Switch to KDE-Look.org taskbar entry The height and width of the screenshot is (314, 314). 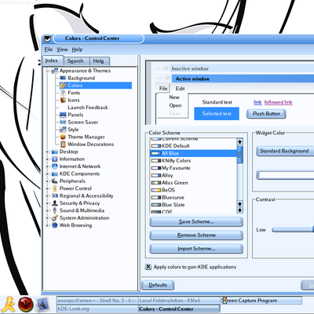97,309
